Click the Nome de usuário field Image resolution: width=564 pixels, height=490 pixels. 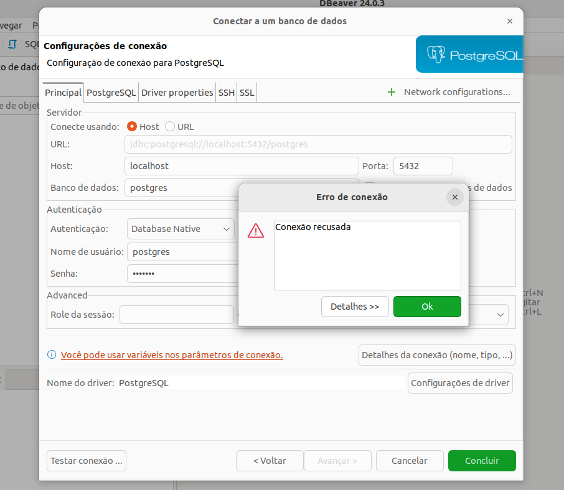tap(183, 252)
